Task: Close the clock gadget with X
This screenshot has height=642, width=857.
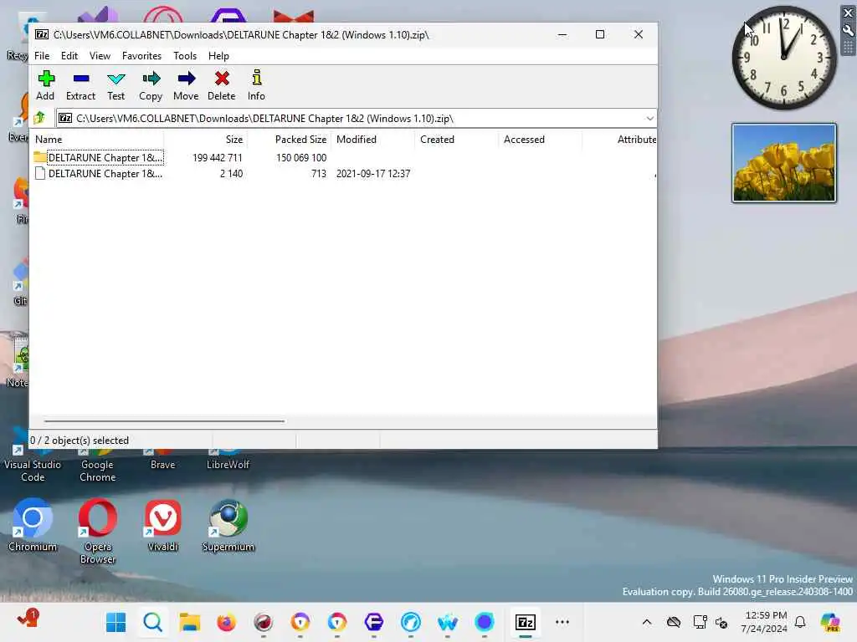Action: point(849,13)
